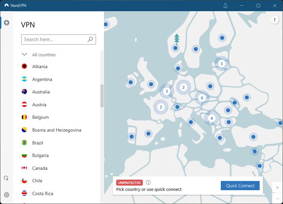The height and width of the screenshot is (204, 283).
Task: Click the country list scrollbar thumb
Action: coord(102,96)
